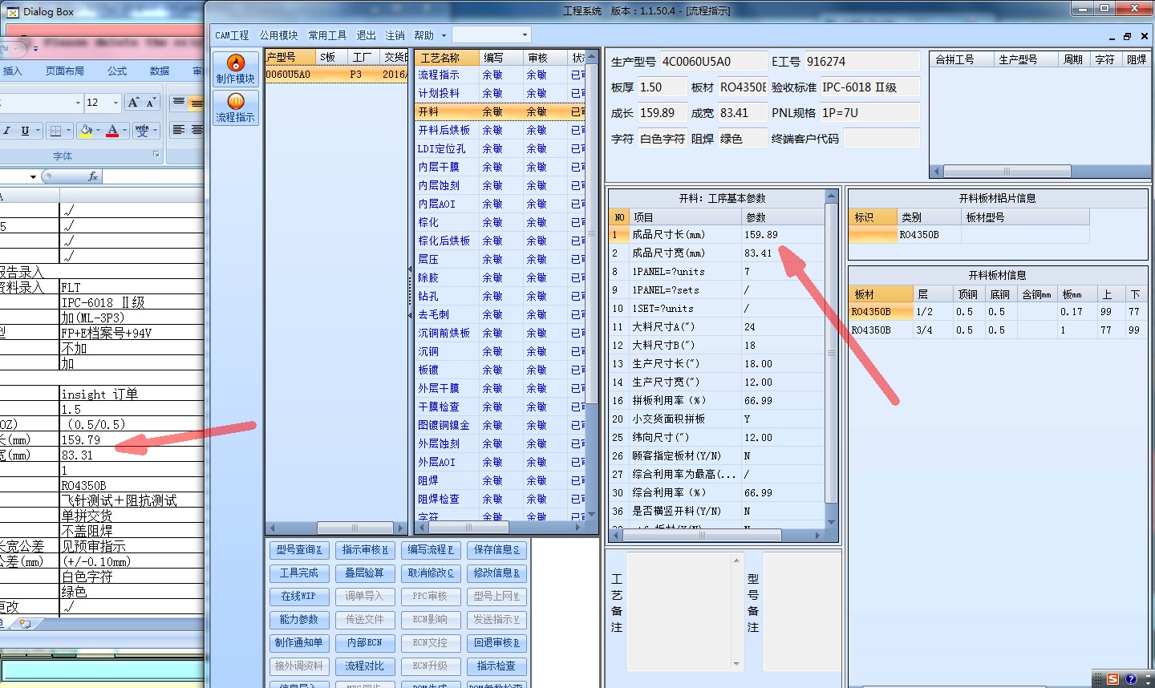Switch to Excel 公式 tab
The width and height of the screenshot is (1155, 688).
[x=117, y=71]
